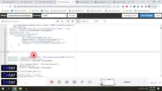Open the google bookmark
The width and height of the screenshot is (162, 91).
[6, 11]
